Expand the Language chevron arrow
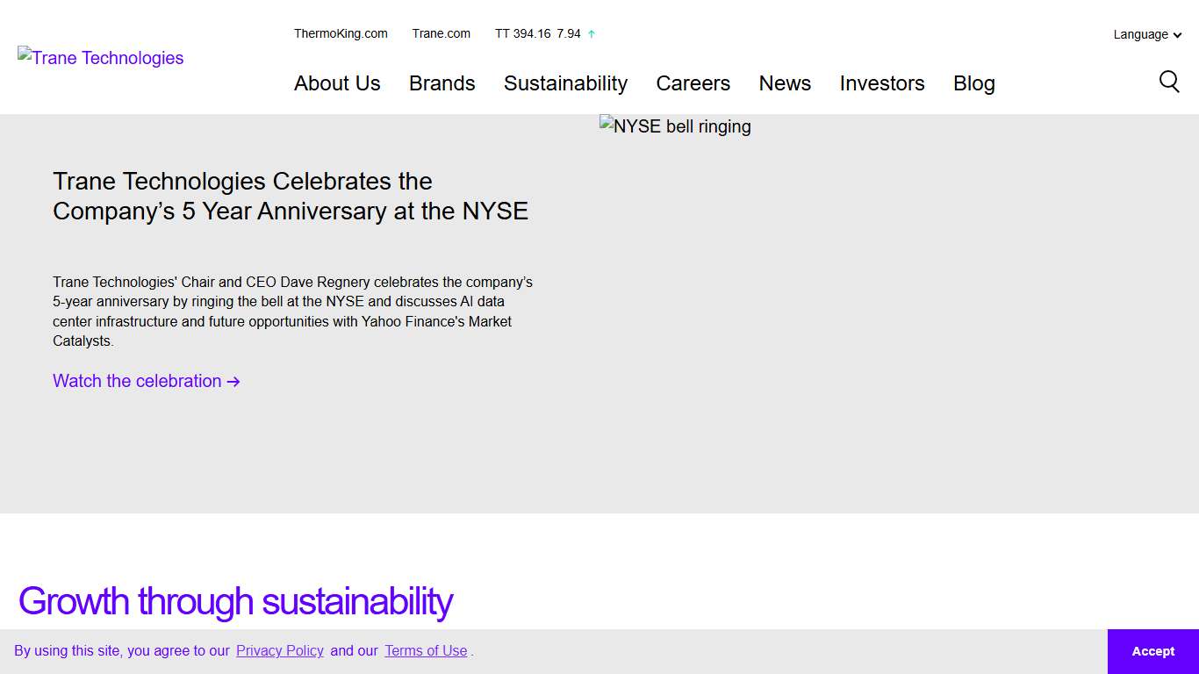 click(x=1176, y=35)
